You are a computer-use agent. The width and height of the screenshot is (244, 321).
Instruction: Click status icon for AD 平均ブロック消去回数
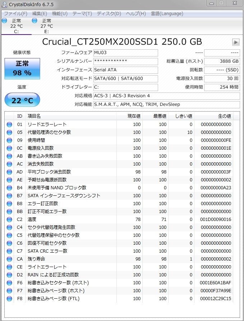(9, 172)
